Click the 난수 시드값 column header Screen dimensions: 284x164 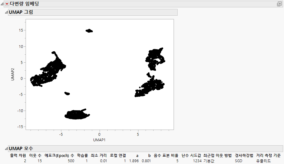coord(191,155)
